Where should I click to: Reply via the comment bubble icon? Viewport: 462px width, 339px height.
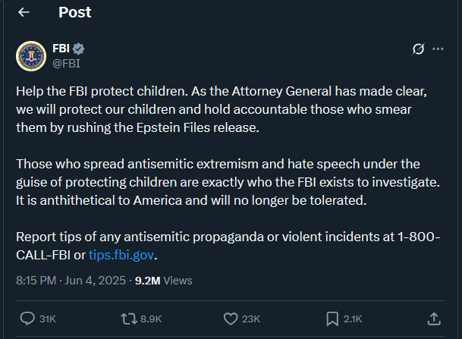[28, 319]
